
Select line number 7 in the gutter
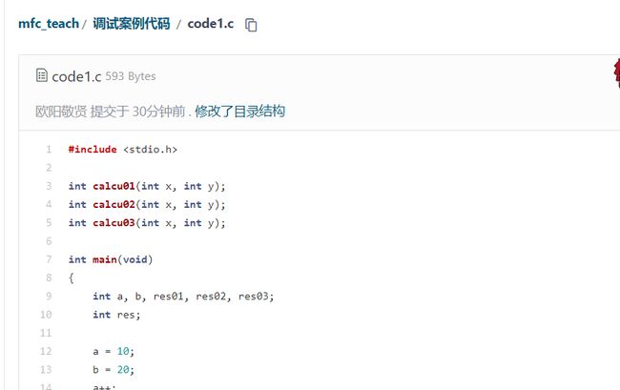coord(49,259)
